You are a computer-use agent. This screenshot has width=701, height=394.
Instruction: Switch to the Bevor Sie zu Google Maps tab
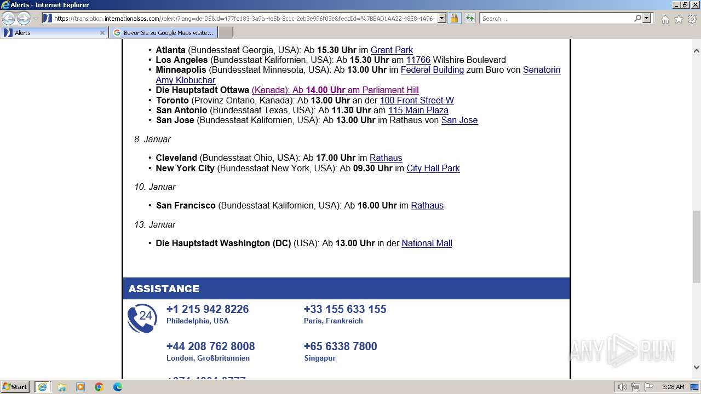[x=164, y=33]
